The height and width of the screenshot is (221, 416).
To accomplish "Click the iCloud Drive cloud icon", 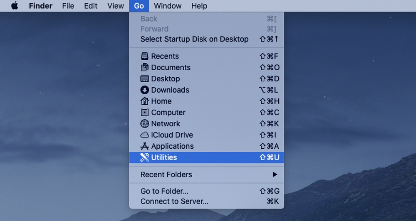I will click(145, 135).
